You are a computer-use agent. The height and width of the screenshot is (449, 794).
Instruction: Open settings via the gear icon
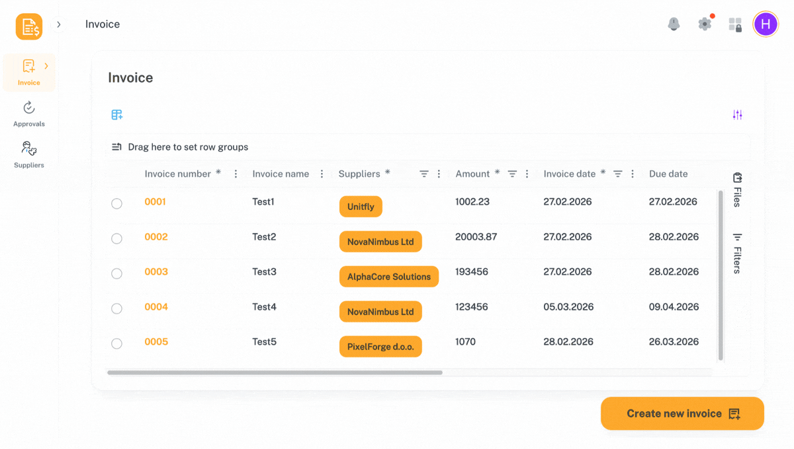[705, 24]
